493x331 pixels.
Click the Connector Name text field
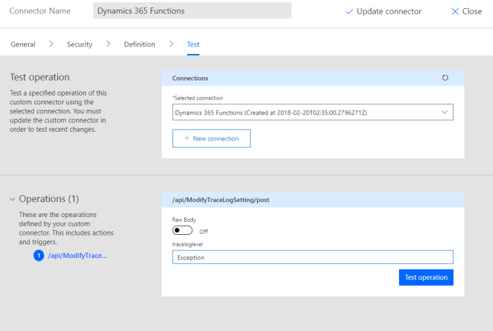[x=192, y=11]
